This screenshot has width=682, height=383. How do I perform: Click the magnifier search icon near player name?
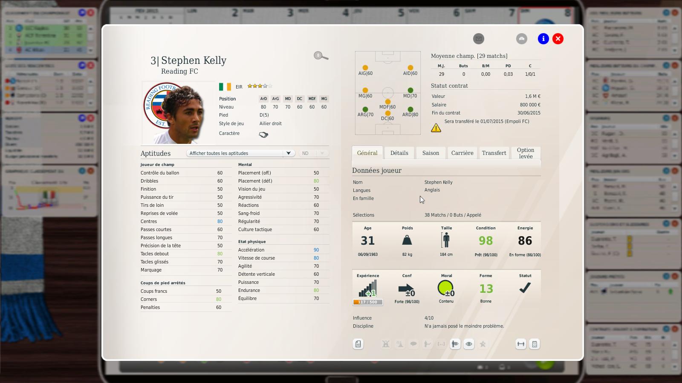[x=321, y=56]
